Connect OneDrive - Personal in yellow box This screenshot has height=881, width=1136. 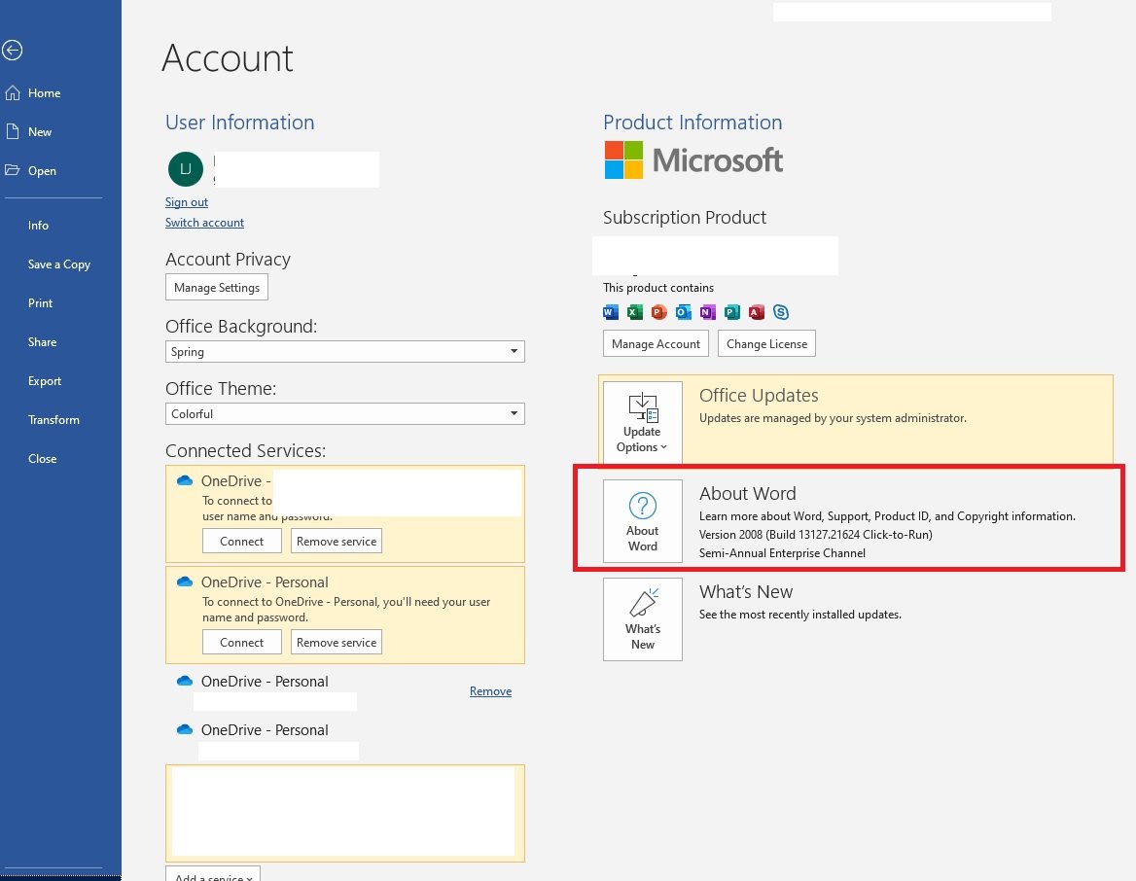point(241,643)
